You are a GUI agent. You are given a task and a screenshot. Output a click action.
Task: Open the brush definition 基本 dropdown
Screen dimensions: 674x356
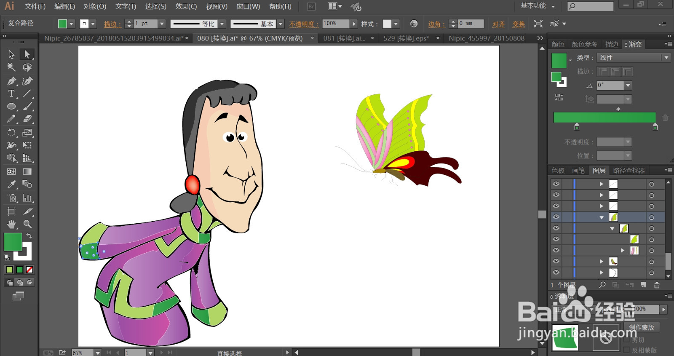tap(281, 24)
